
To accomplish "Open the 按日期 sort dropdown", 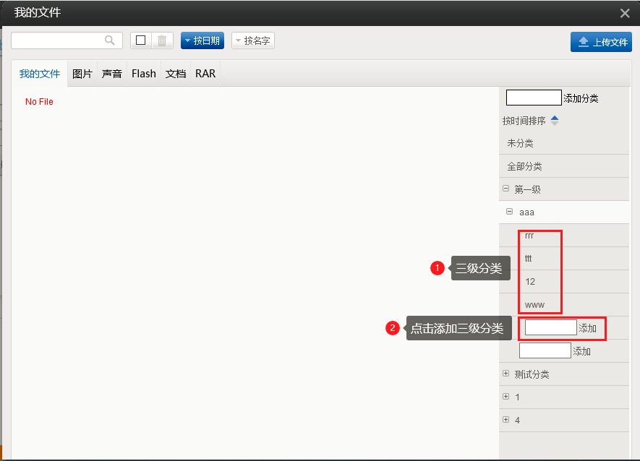I will coord(202,40).
